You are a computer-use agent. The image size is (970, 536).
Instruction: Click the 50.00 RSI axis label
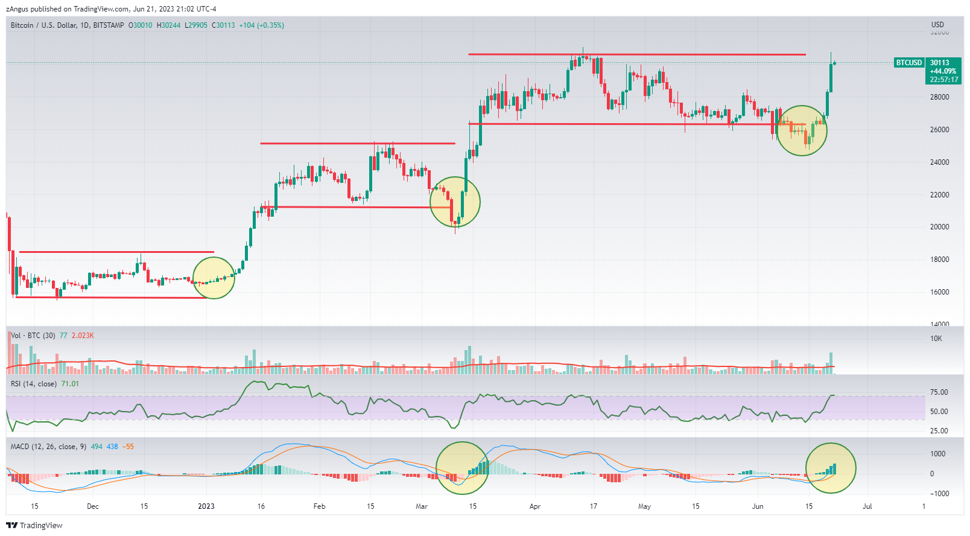pyautogui.click(x=939, y=412)
